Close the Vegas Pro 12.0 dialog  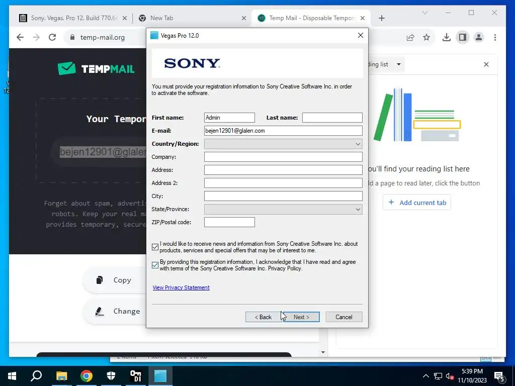360,35
